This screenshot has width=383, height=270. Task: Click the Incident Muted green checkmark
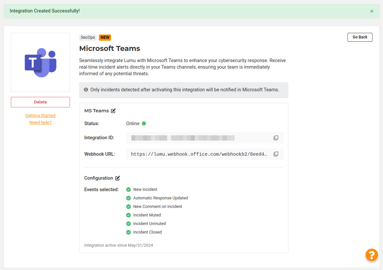[128, 215]
